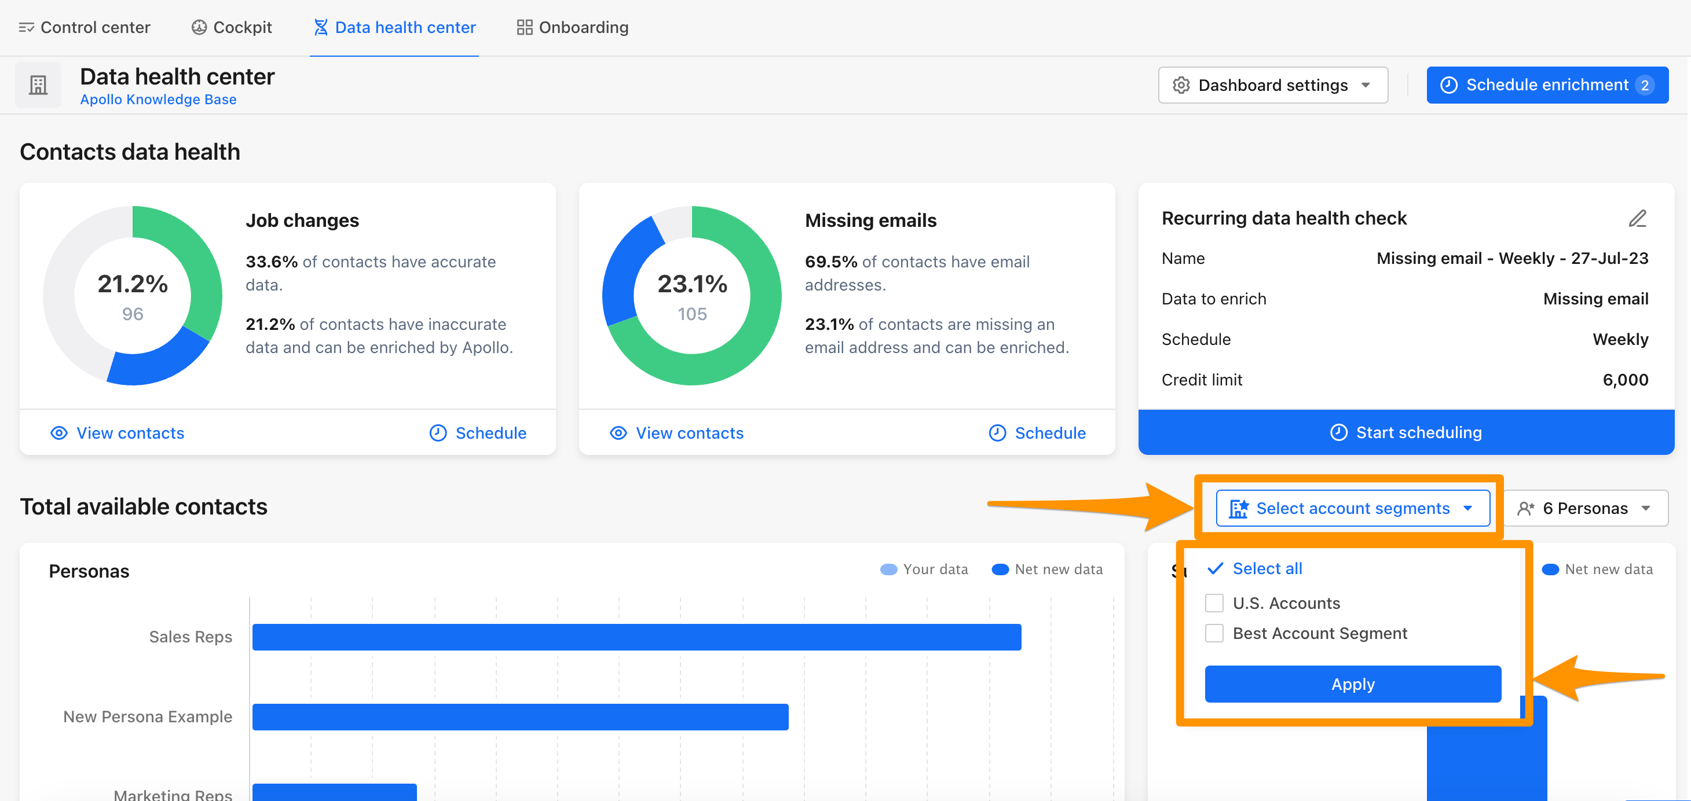Click the Onboarding grid icon
The width and height of the screenshot is (1691, 801).
click(524, 28)
